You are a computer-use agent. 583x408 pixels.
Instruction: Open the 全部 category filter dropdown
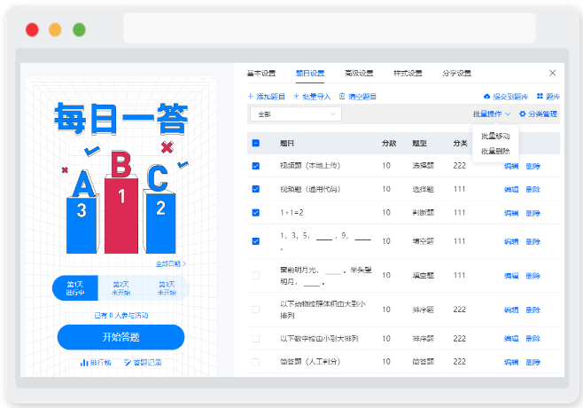296,114
